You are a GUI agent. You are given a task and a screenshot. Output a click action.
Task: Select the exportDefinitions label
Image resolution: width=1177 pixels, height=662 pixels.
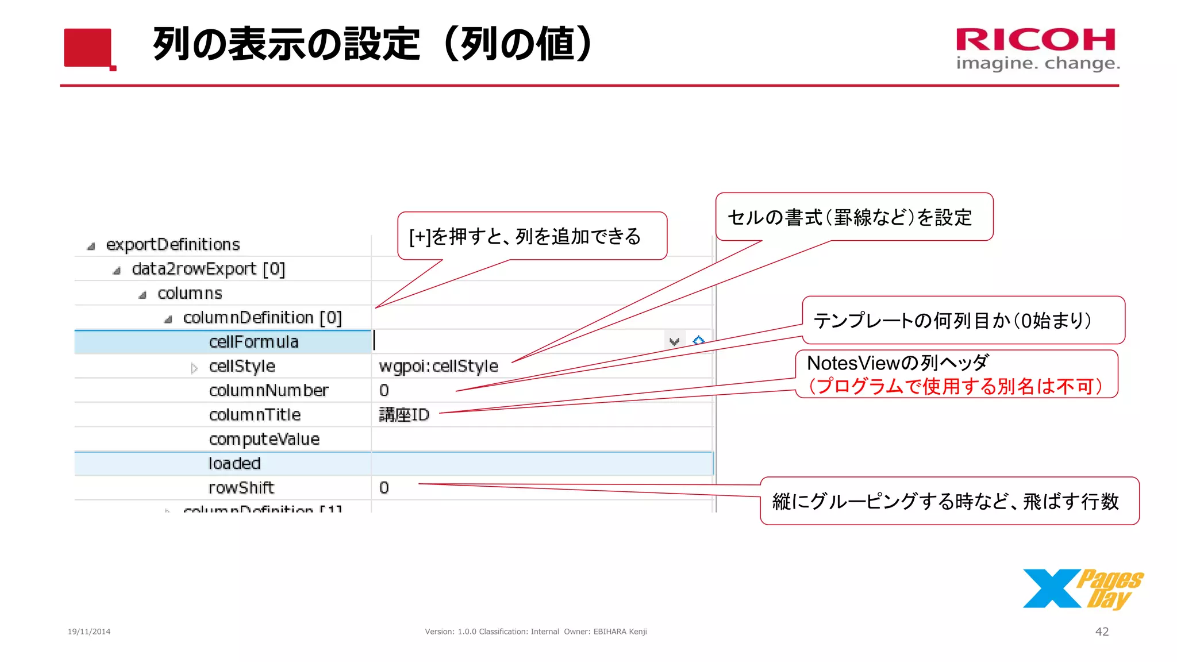[173, 245]
